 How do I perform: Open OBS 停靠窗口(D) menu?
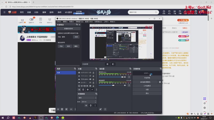click(x=79, y=22)
